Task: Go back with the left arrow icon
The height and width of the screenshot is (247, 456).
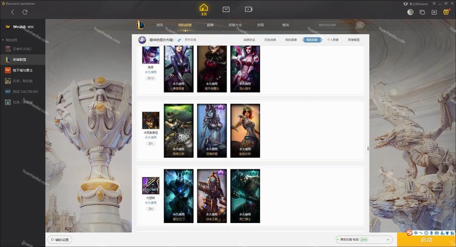Action: pyautogui.click(x=12, y=12)
